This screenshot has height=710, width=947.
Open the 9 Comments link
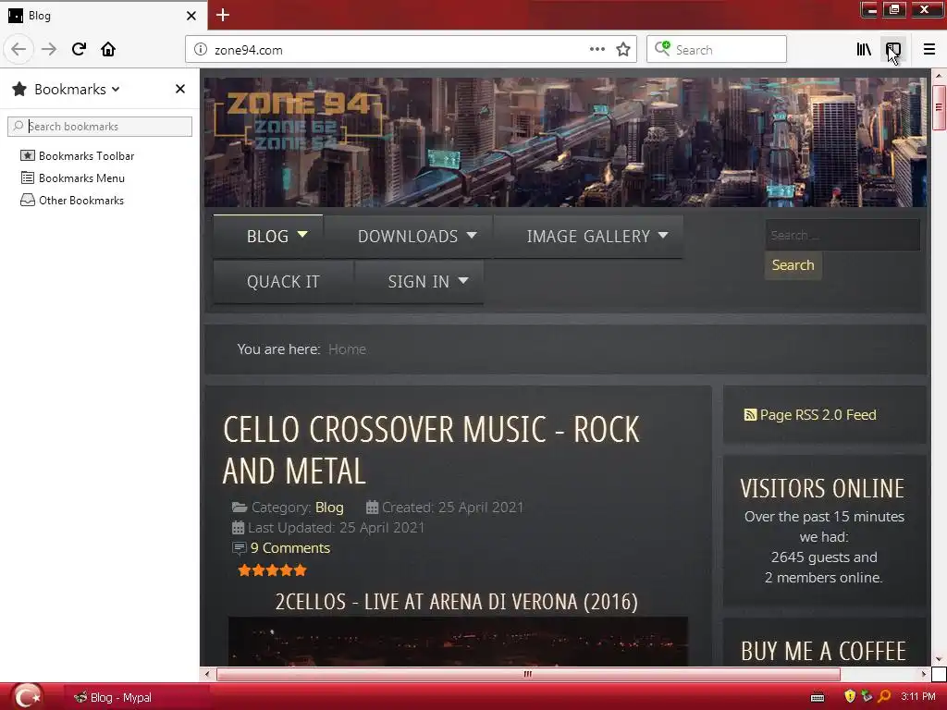coord(289,547)
